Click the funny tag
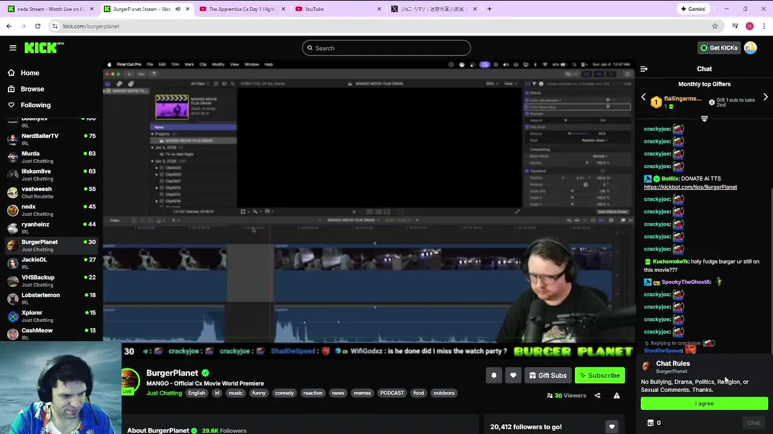This screenshot has width=773, height=434. click(x=259, y=393)
